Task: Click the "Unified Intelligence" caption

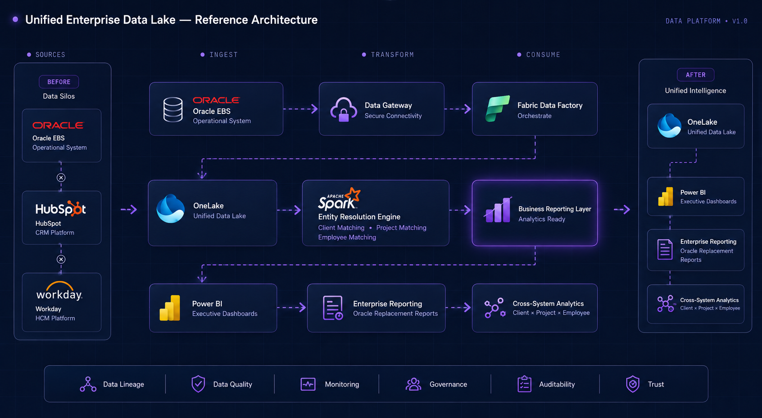Action: click(x=695, y=90)
